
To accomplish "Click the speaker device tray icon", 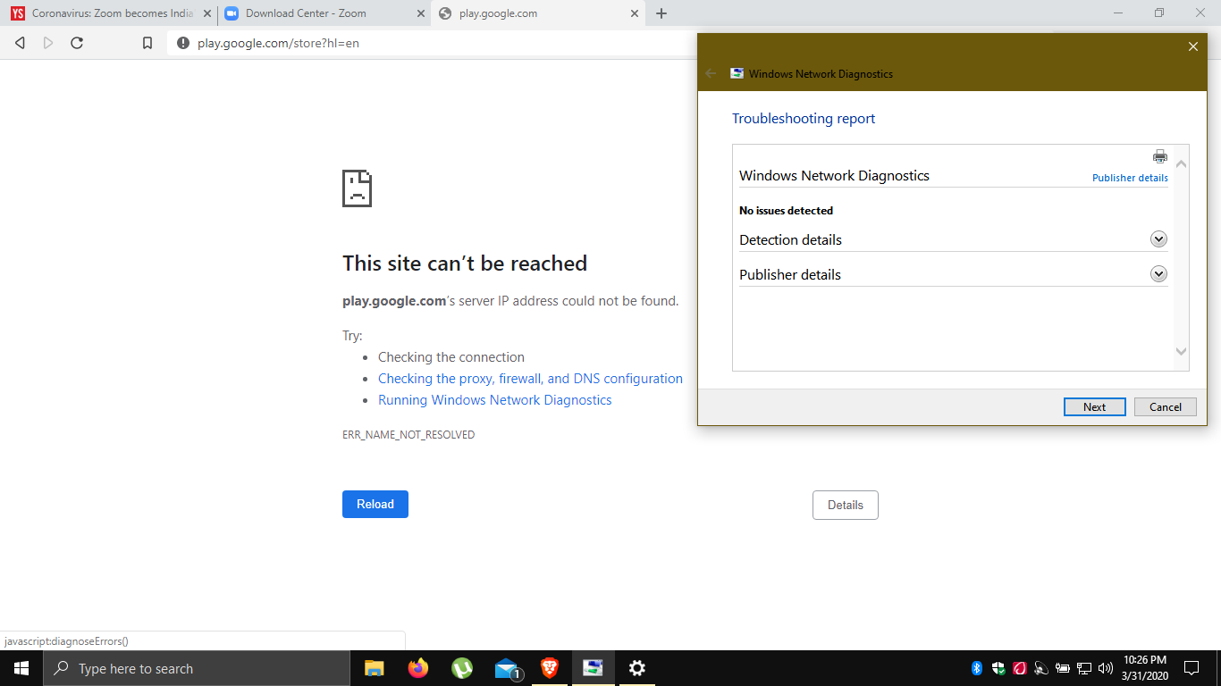I will 1040,668.
